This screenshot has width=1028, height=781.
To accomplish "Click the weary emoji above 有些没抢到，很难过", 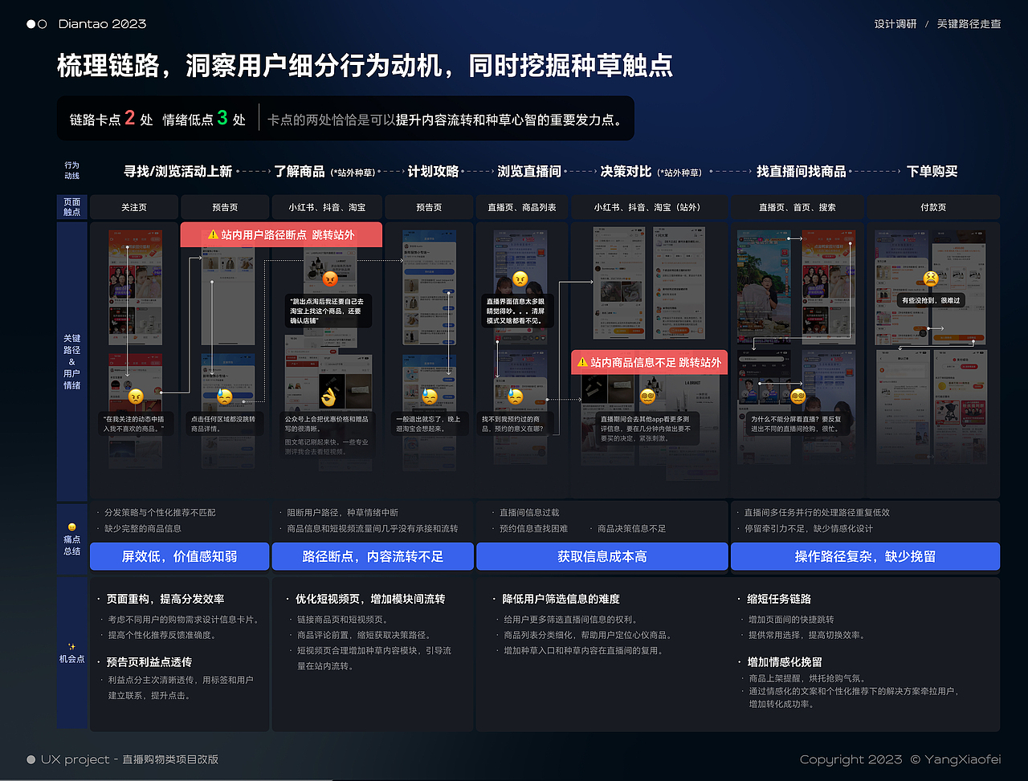I will coord(931,279).
